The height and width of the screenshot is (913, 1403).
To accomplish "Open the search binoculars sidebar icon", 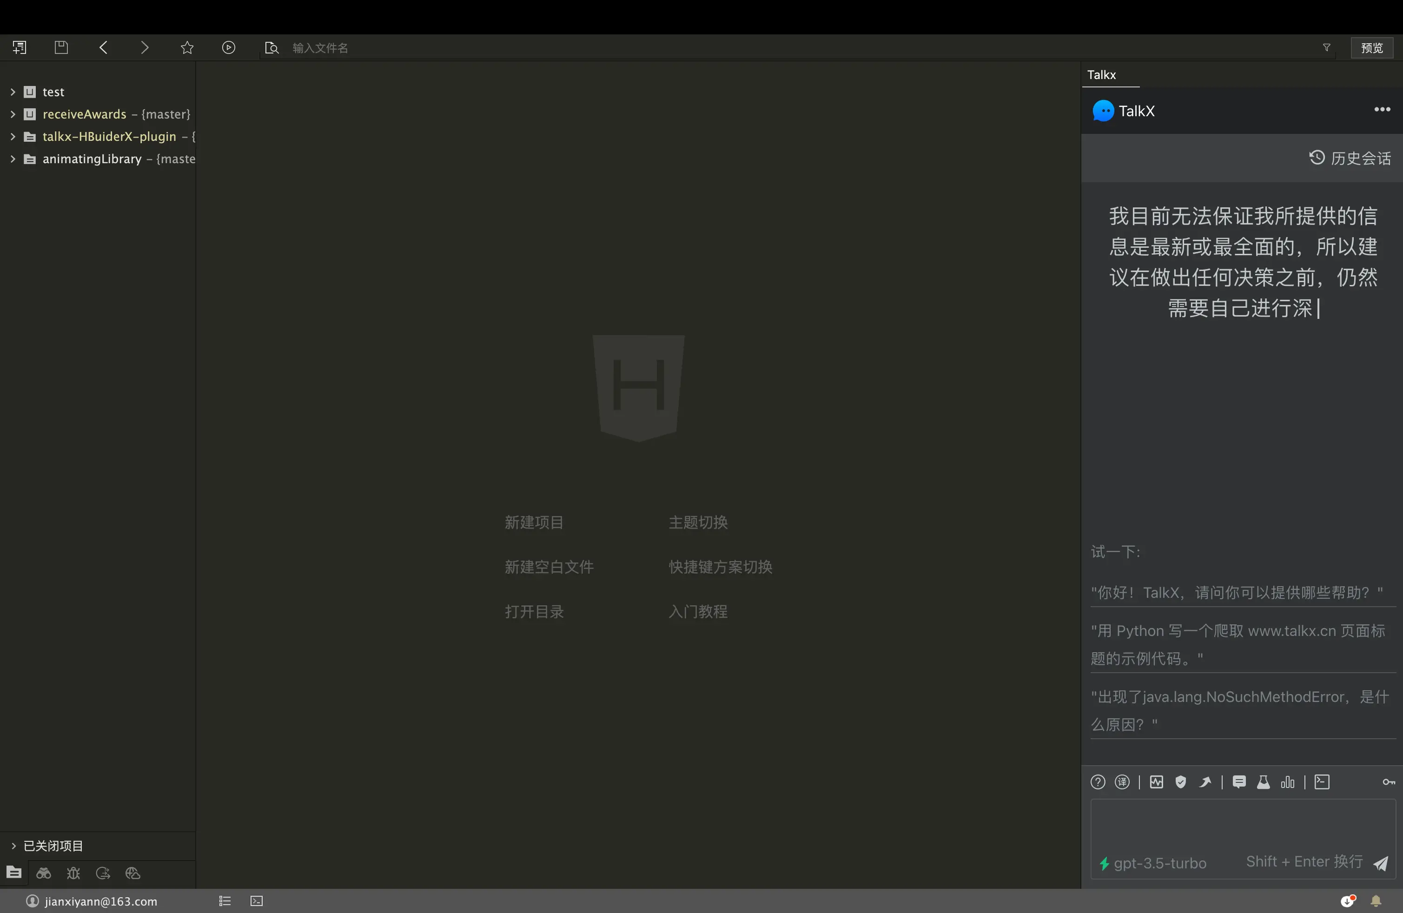I will click(x=44, y=873).
